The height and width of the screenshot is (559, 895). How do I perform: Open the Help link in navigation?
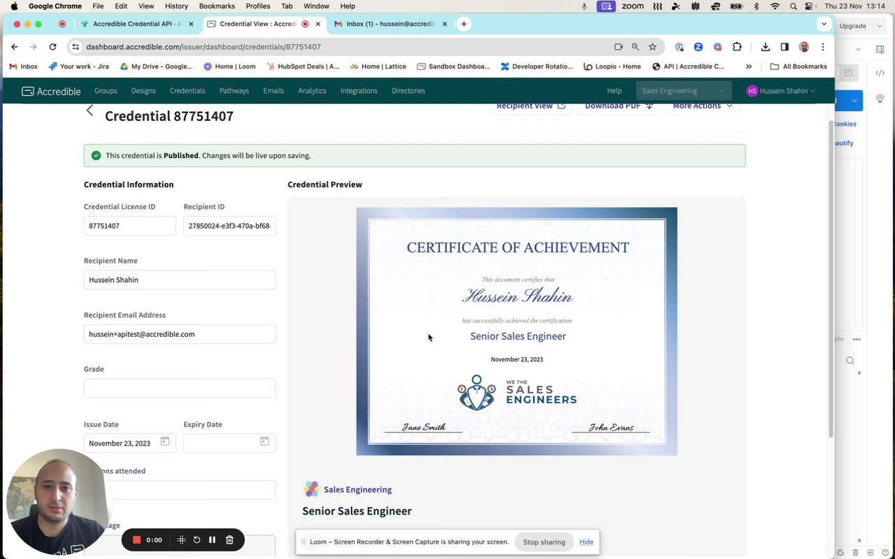(614, 91)
